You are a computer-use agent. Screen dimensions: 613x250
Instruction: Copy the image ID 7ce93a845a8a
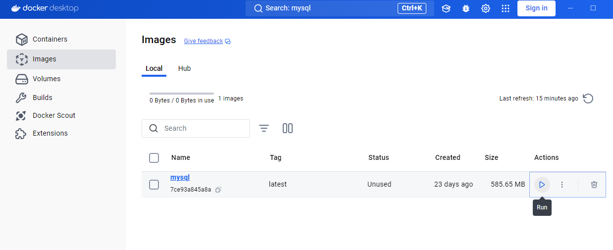pyautogui.click(x=218, y=190)
